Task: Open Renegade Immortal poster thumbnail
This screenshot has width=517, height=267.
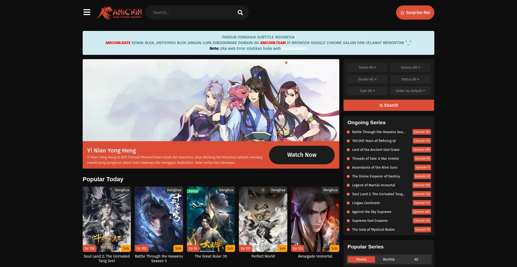Action: (315, 219)
